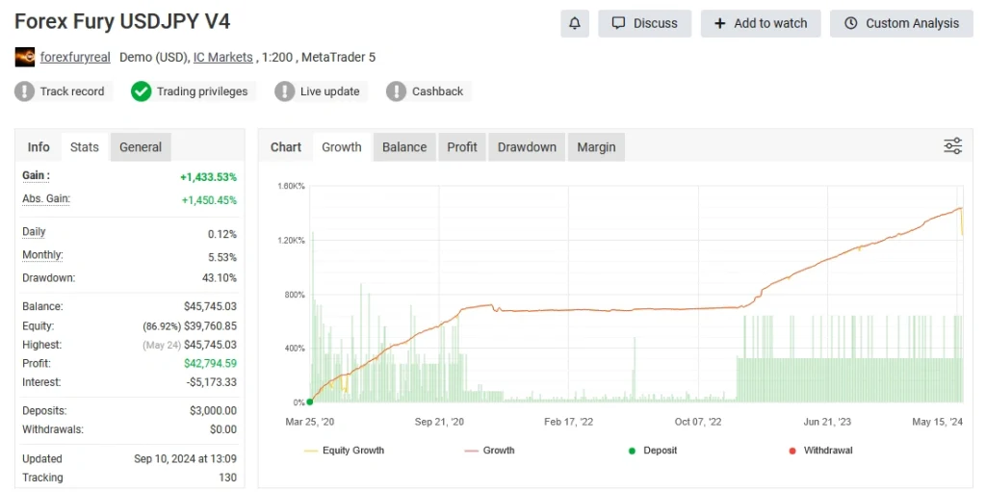Click y-axis label 400%

294,348
